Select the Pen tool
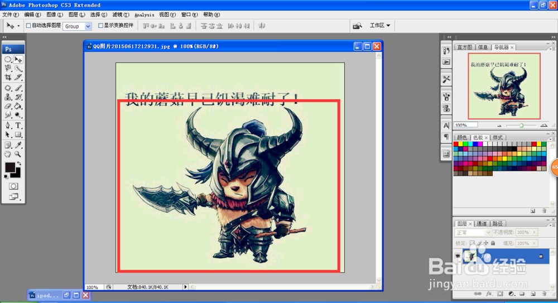Image resolution: width=558 pixels, height=303 pixels. click(8, 126)
